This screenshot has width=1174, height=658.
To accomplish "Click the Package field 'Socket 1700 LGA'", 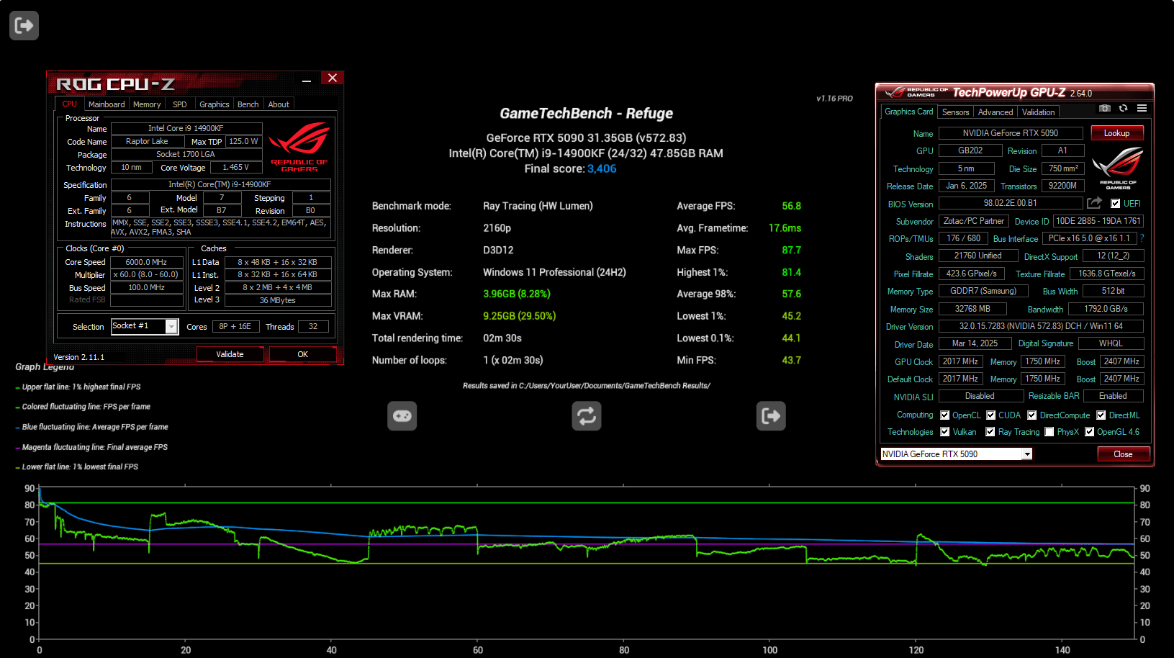I will pos(186,155).
